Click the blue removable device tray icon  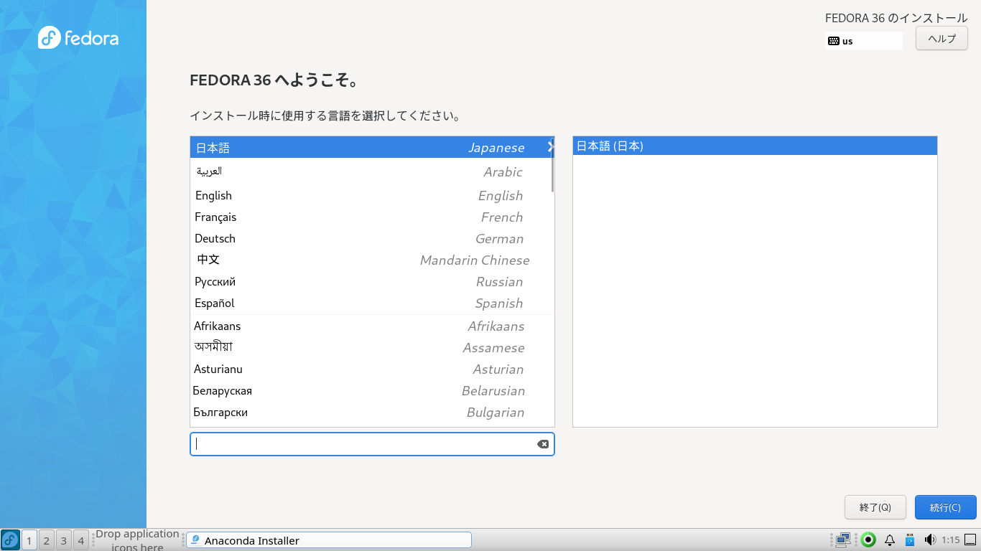[x=910, y=540]
